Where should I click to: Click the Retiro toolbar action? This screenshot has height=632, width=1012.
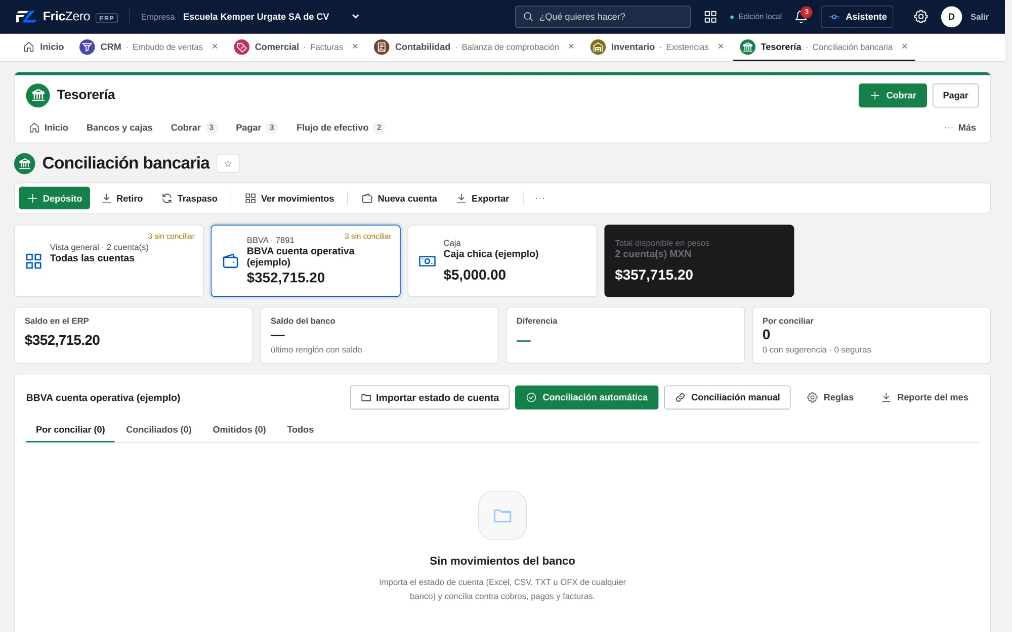click(122, 198)
